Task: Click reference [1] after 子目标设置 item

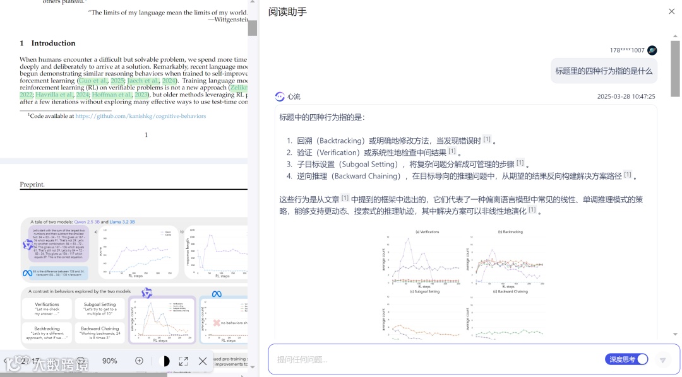Action: point(520,163)
